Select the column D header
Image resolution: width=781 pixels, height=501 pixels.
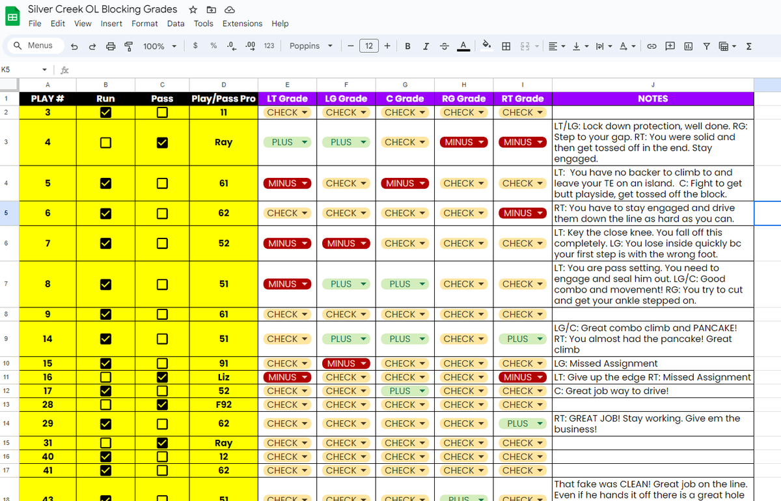pyautogui.click(x=224, y=85)
